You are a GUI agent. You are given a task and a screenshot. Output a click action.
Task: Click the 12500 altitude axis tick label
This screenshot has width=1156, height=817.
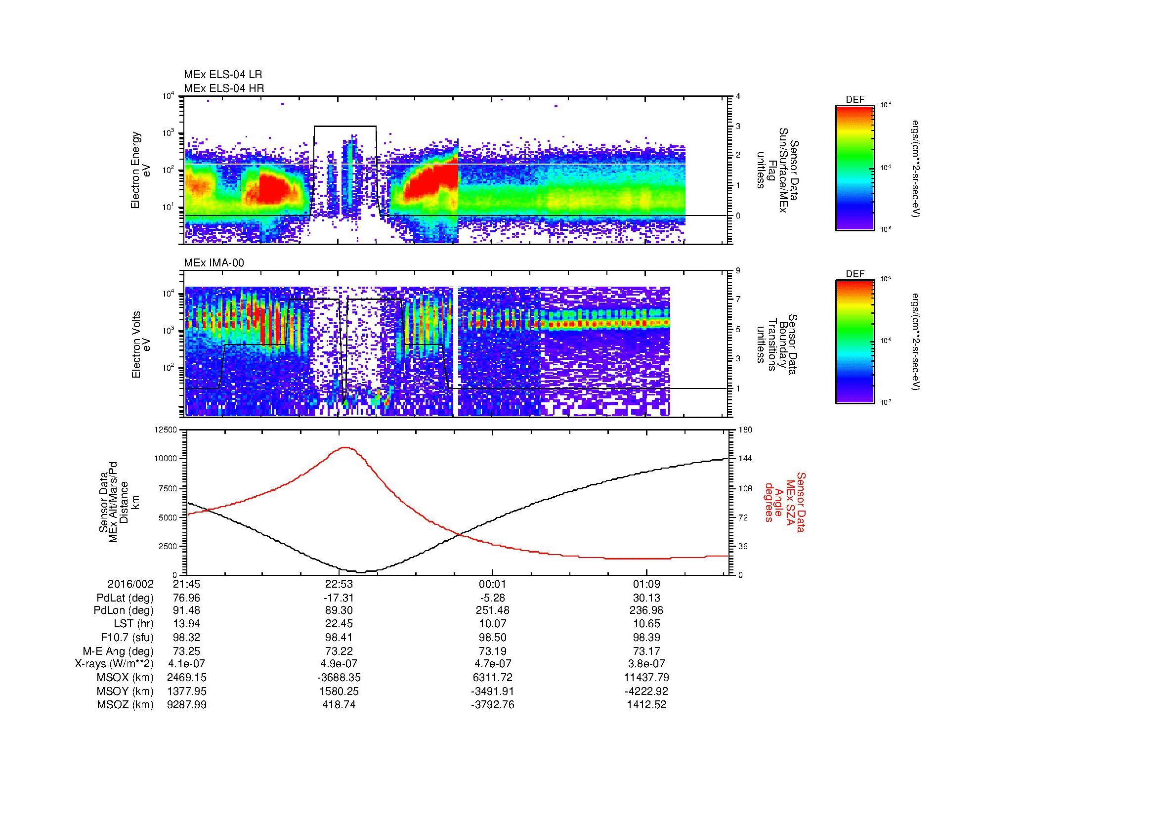point(167,430)
